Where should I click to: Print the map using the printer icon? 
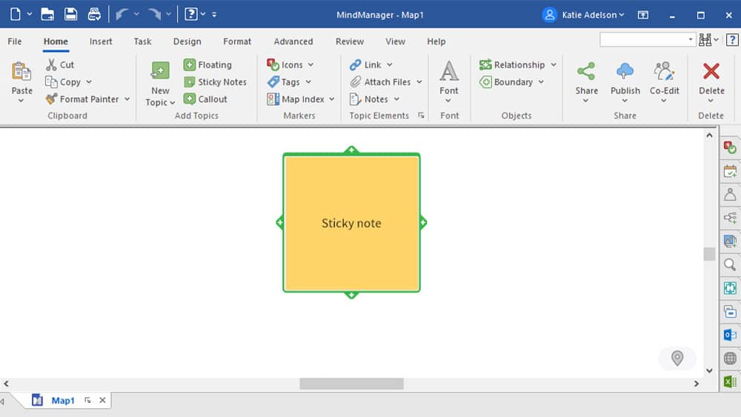pos(94,14)
